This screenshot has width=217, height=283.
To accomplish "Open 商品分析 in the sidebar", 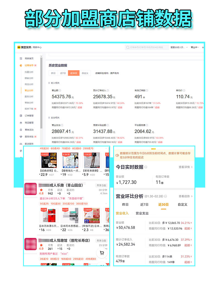I will [x=29, y=84].
